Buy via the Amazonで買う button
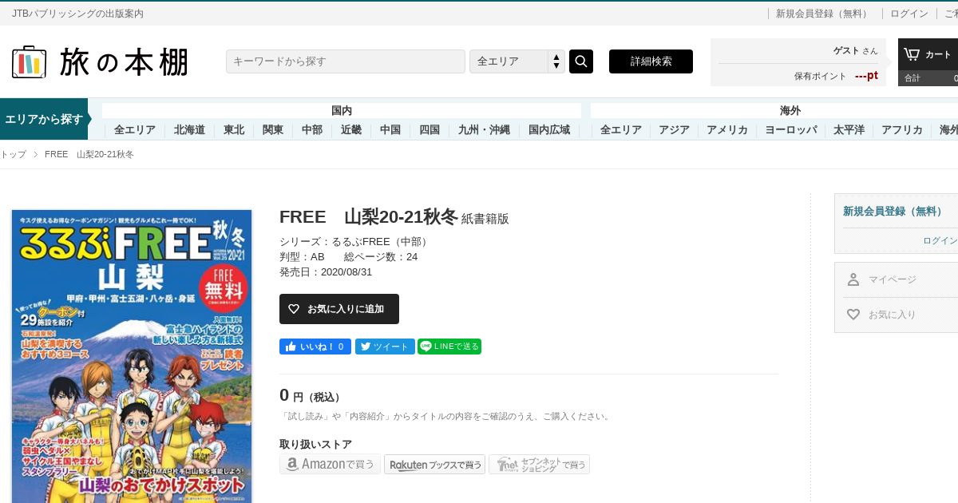The image size is (958, 503). [x=330, y=464]
